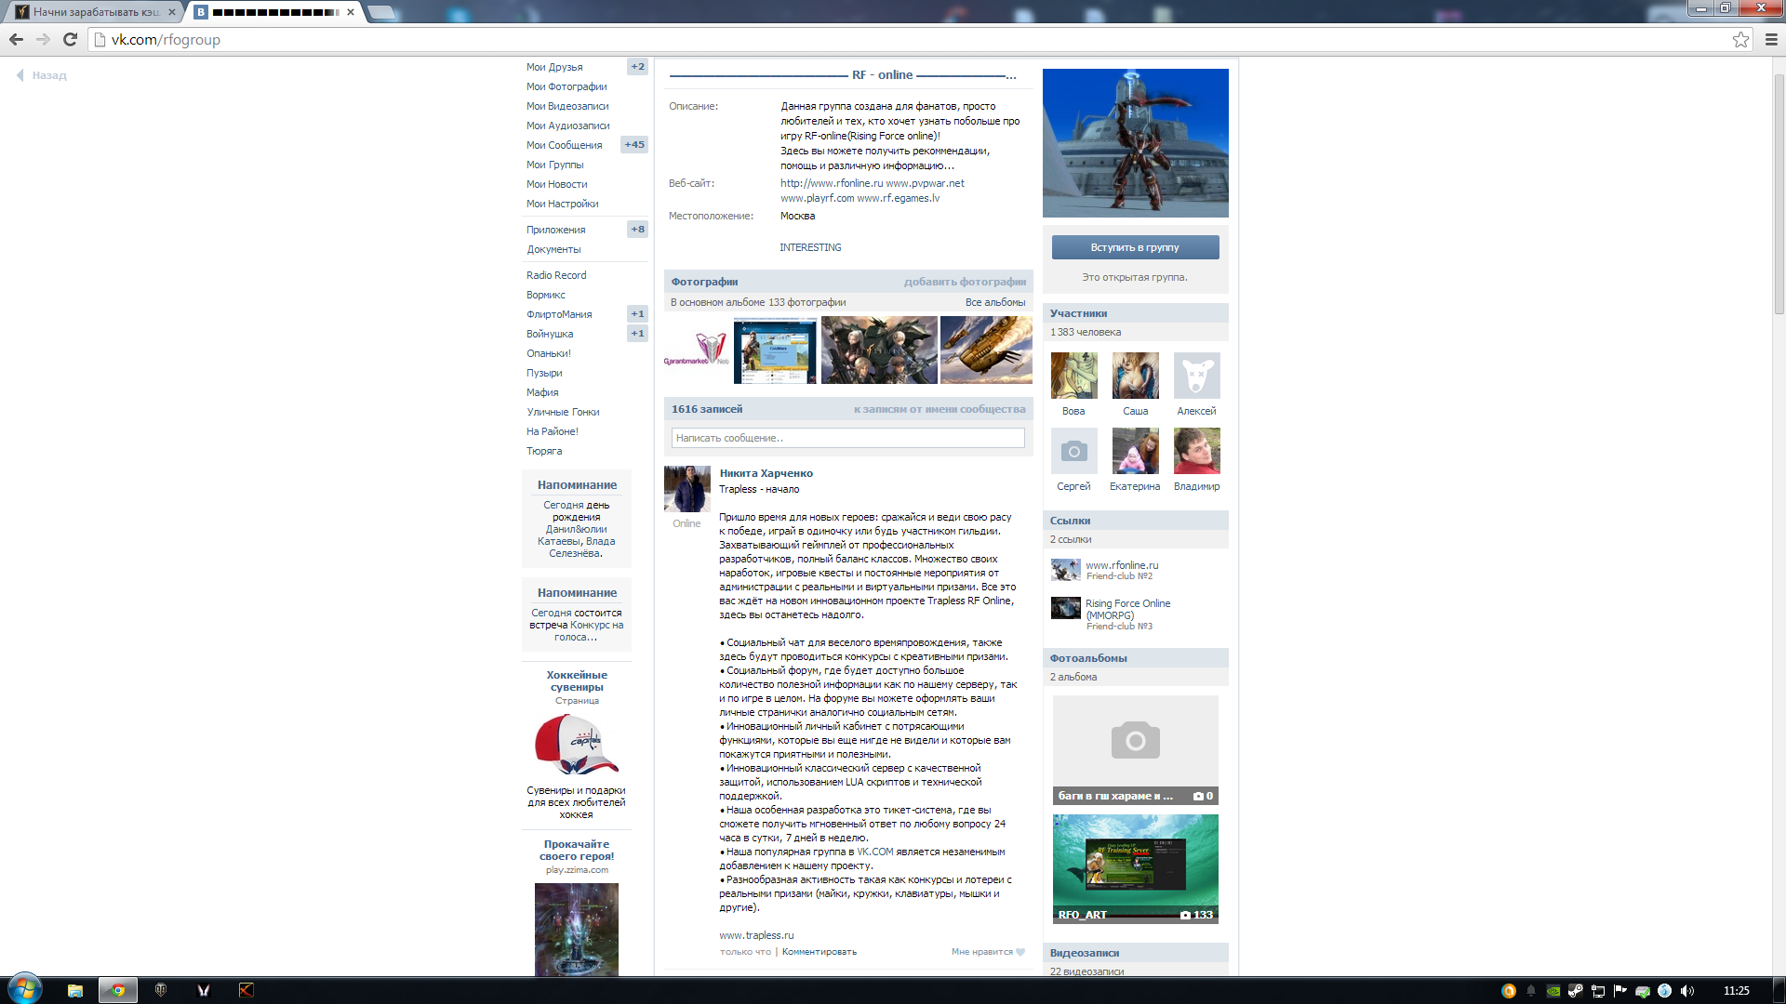Click the +2 friends counter badge

tap(637, 66)
